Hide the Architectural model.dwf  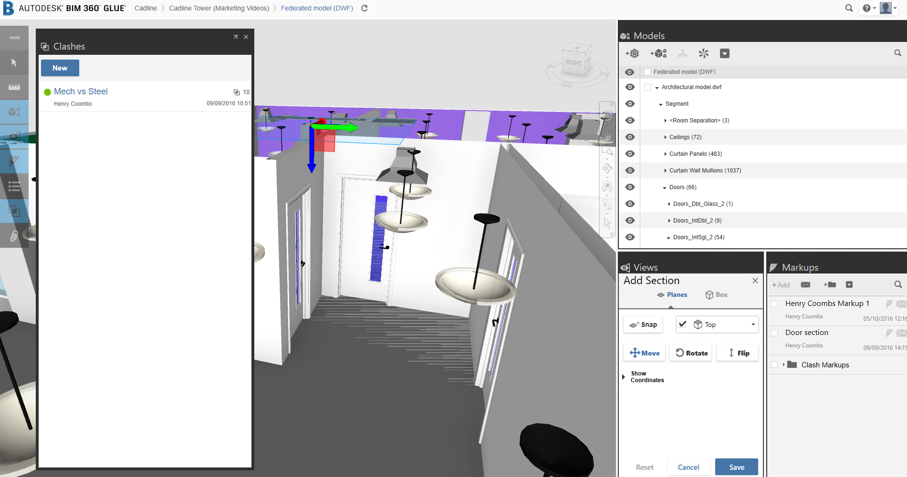click(630, 87)
